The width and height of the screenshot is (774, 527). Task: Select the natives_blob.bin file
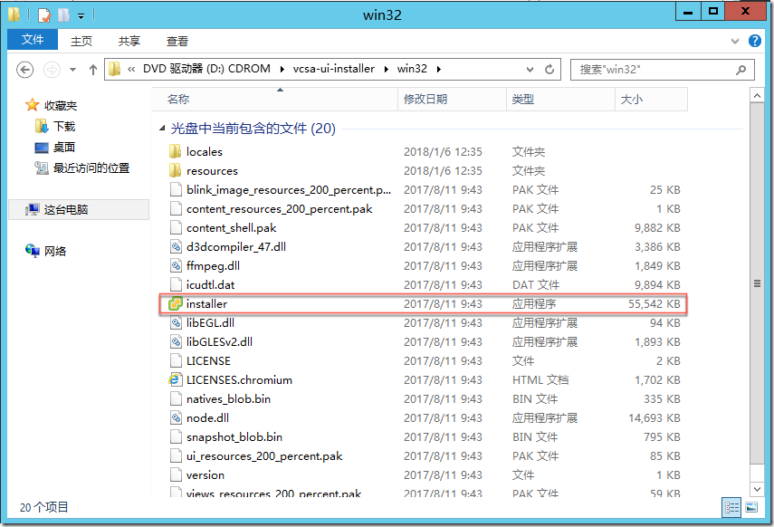coord(228,399)
